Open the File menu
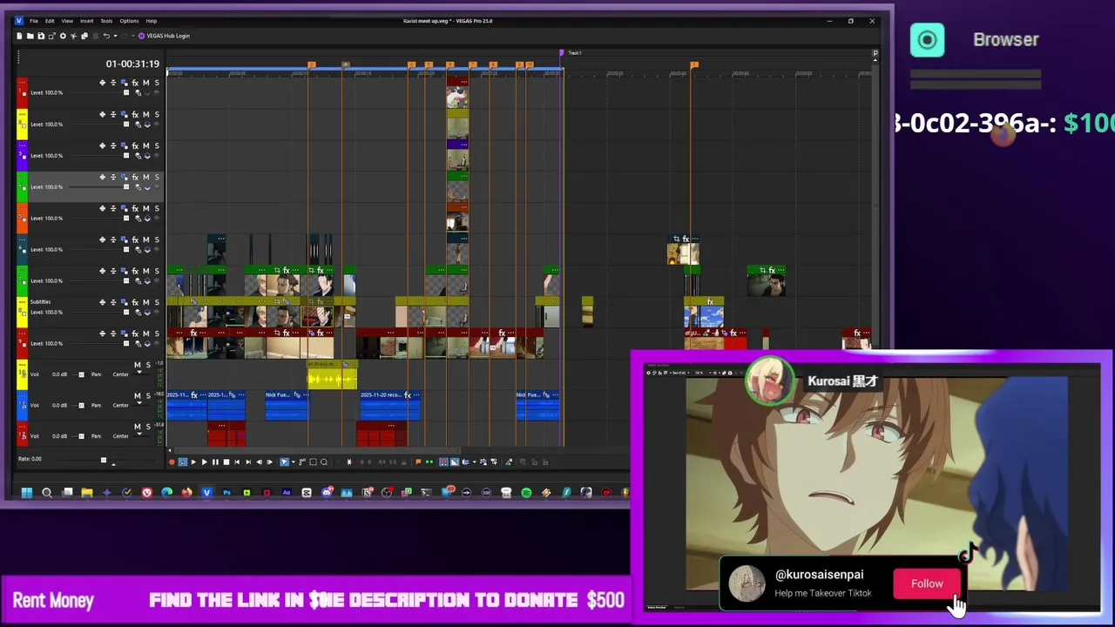 point(34,21)
